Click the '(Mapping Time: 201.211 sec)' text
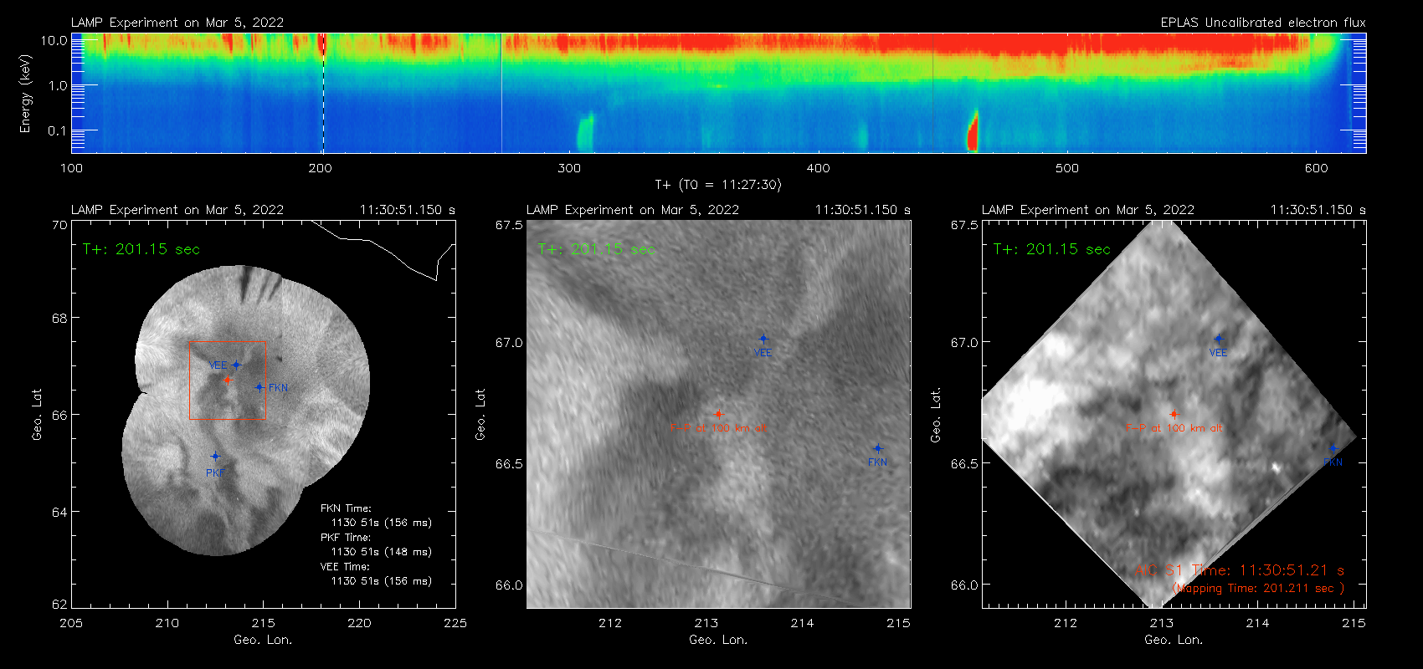The image size is (1423, 669). (x=1259, y=589)
